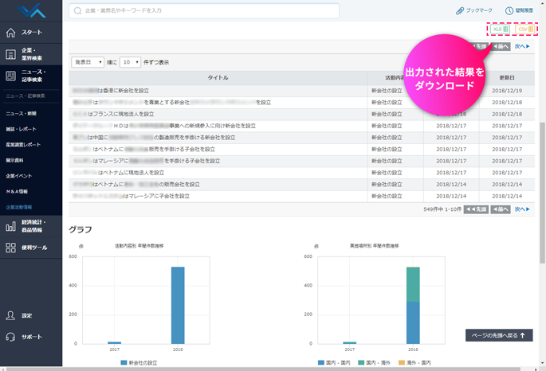The height and width of the screenshot is (371, 546).
Task: Select 開示資料 in the submenu
Action: point(14,160)
